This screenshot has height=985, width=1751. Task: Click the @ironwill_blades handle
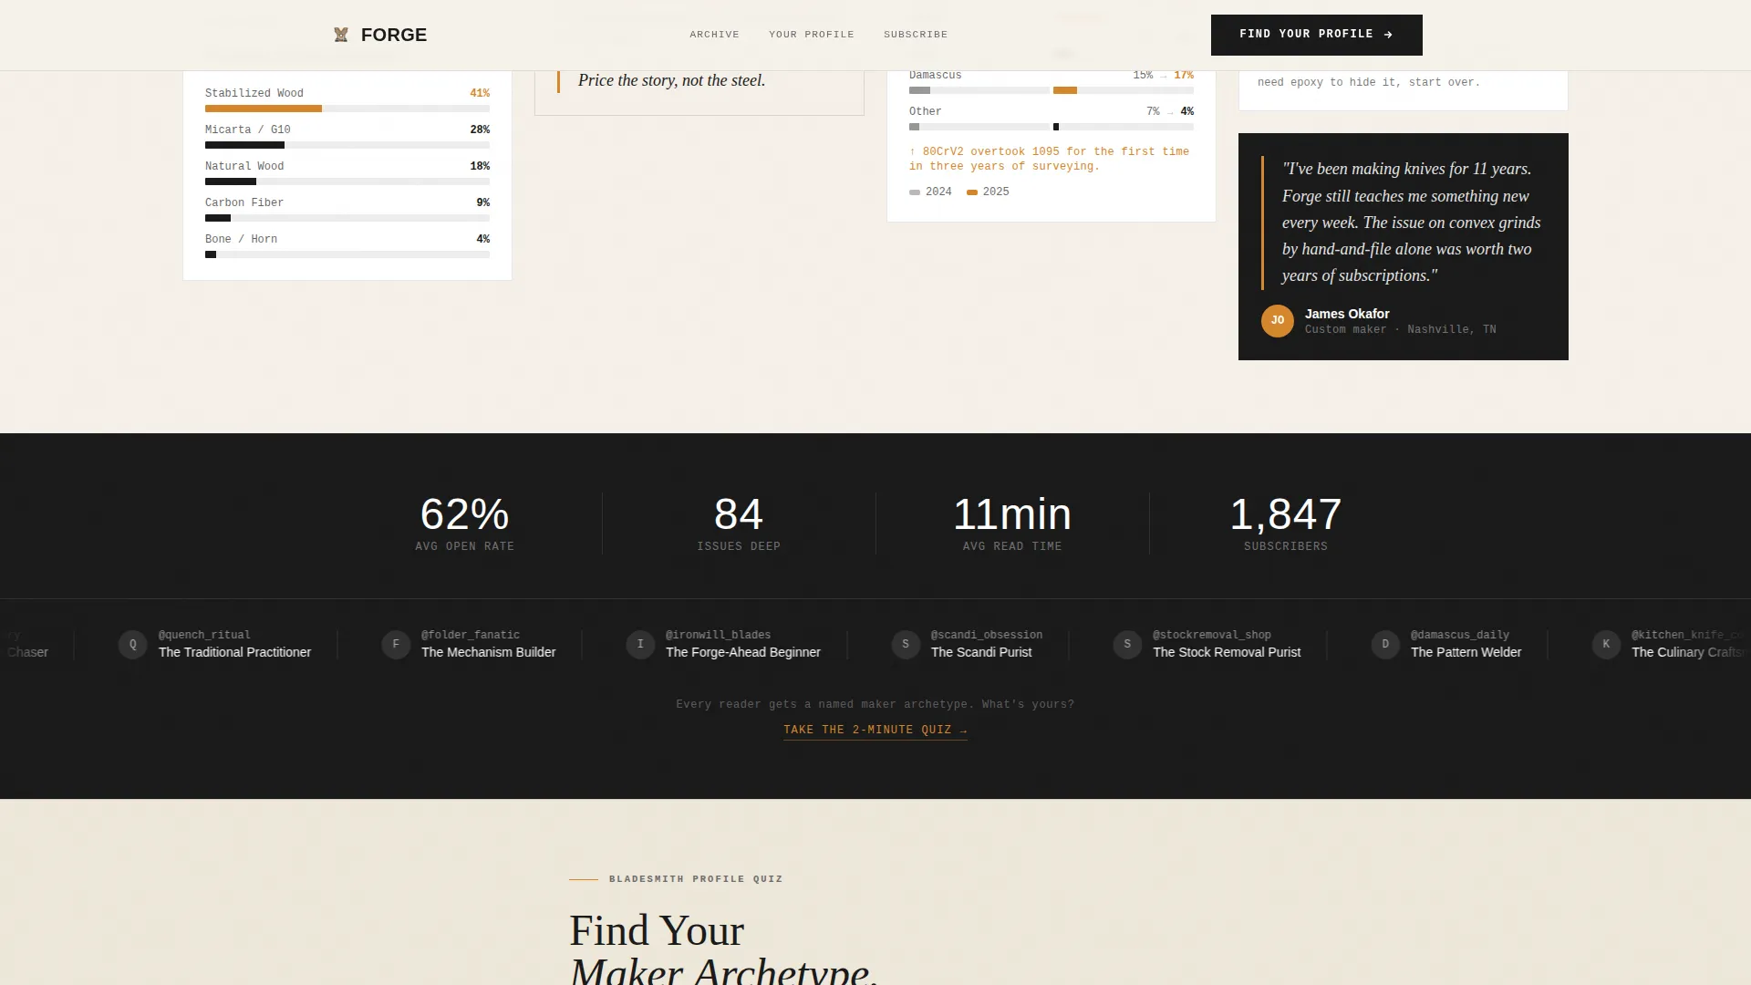tap(718, 635)
